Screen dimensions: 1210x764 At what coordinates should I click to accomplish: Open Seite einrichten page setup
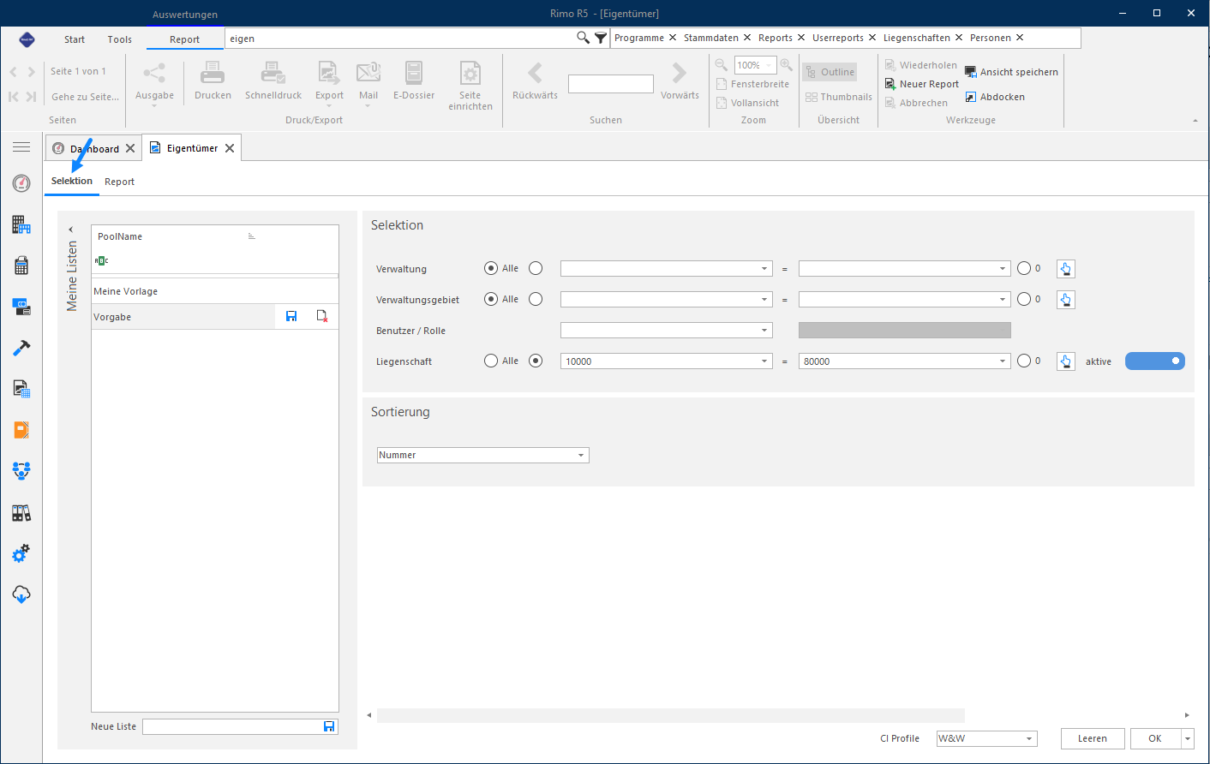(x=470, y=86)
